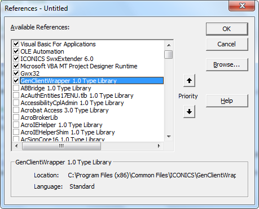Select the OLE Automation row text
The height and width of the screenshot is (209, 259).
[x=42, y=51]
